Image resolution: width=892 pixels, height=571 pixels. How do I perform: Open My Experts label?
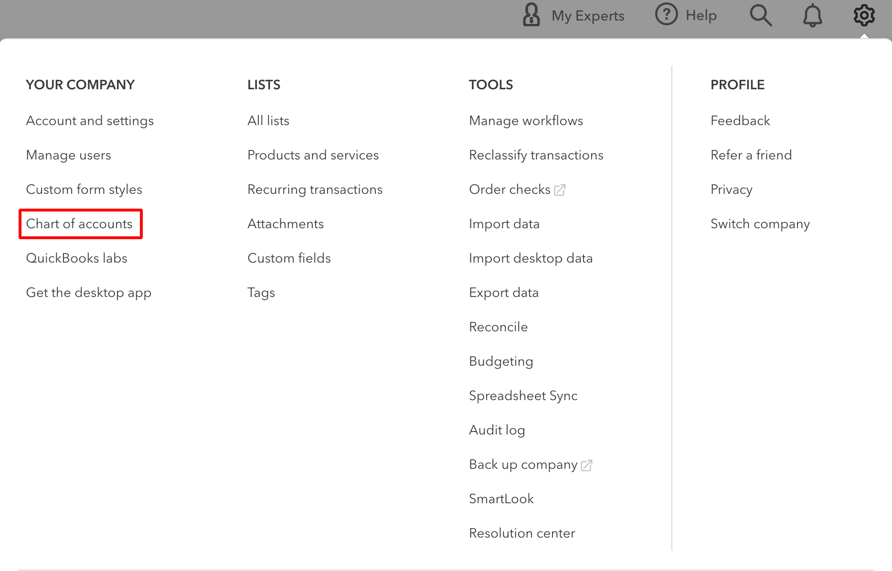(x=588, y=16)
